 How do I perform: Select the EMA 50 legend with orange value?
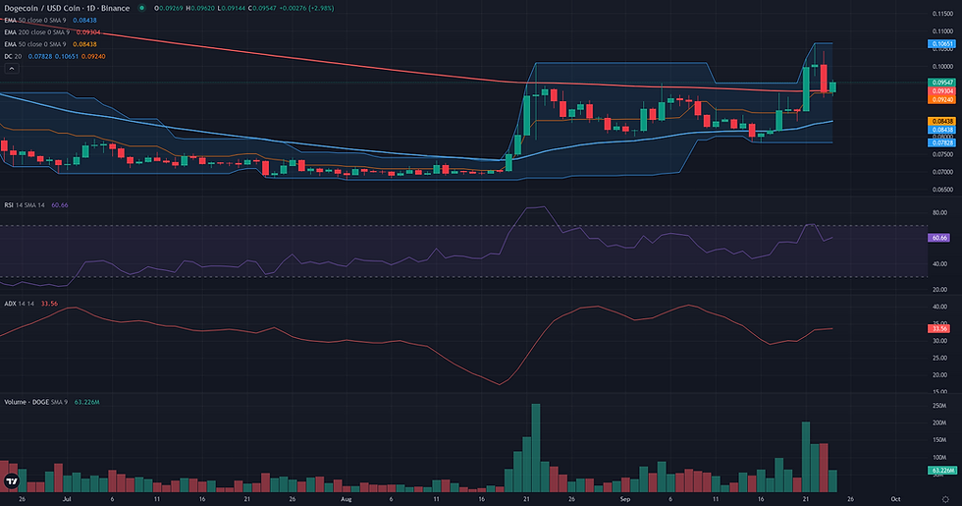50,44
